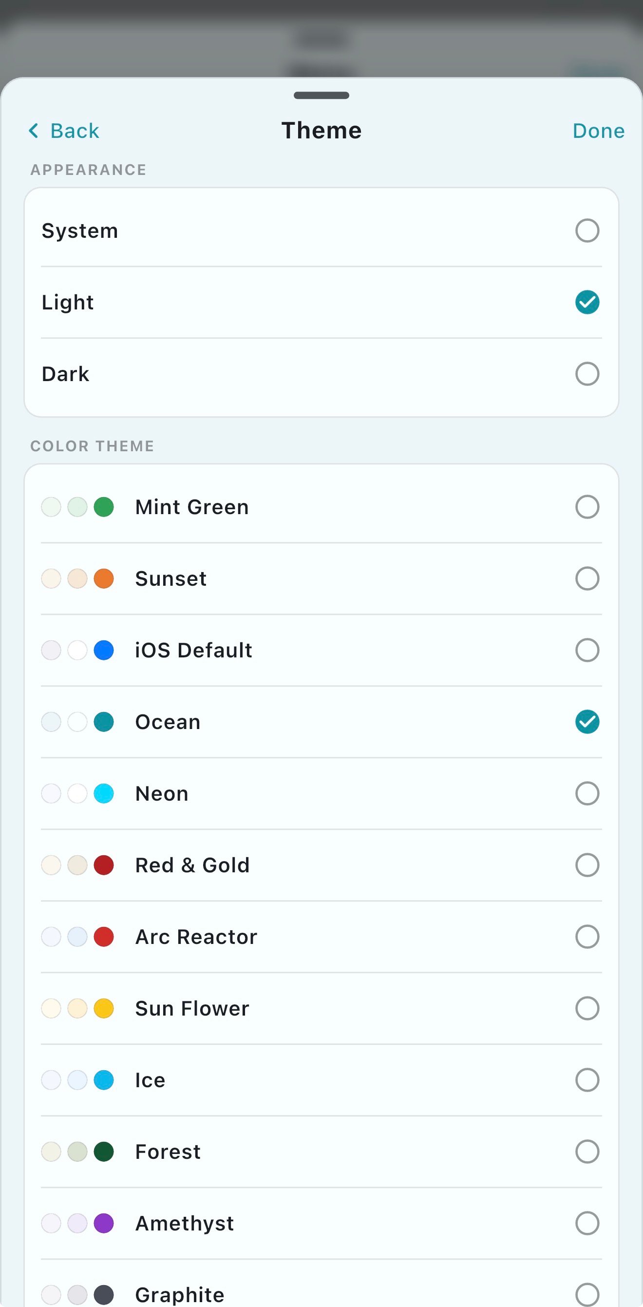Tap the Ocean teal color swatch
Viewport: 643px width, 1307px height.
(x=104, y=722)
